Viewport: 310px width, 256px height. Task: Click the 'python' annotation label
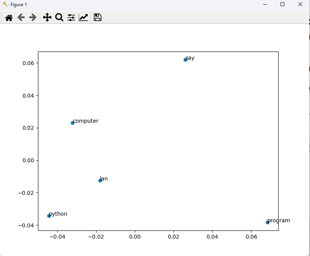(x=58, y=214)
